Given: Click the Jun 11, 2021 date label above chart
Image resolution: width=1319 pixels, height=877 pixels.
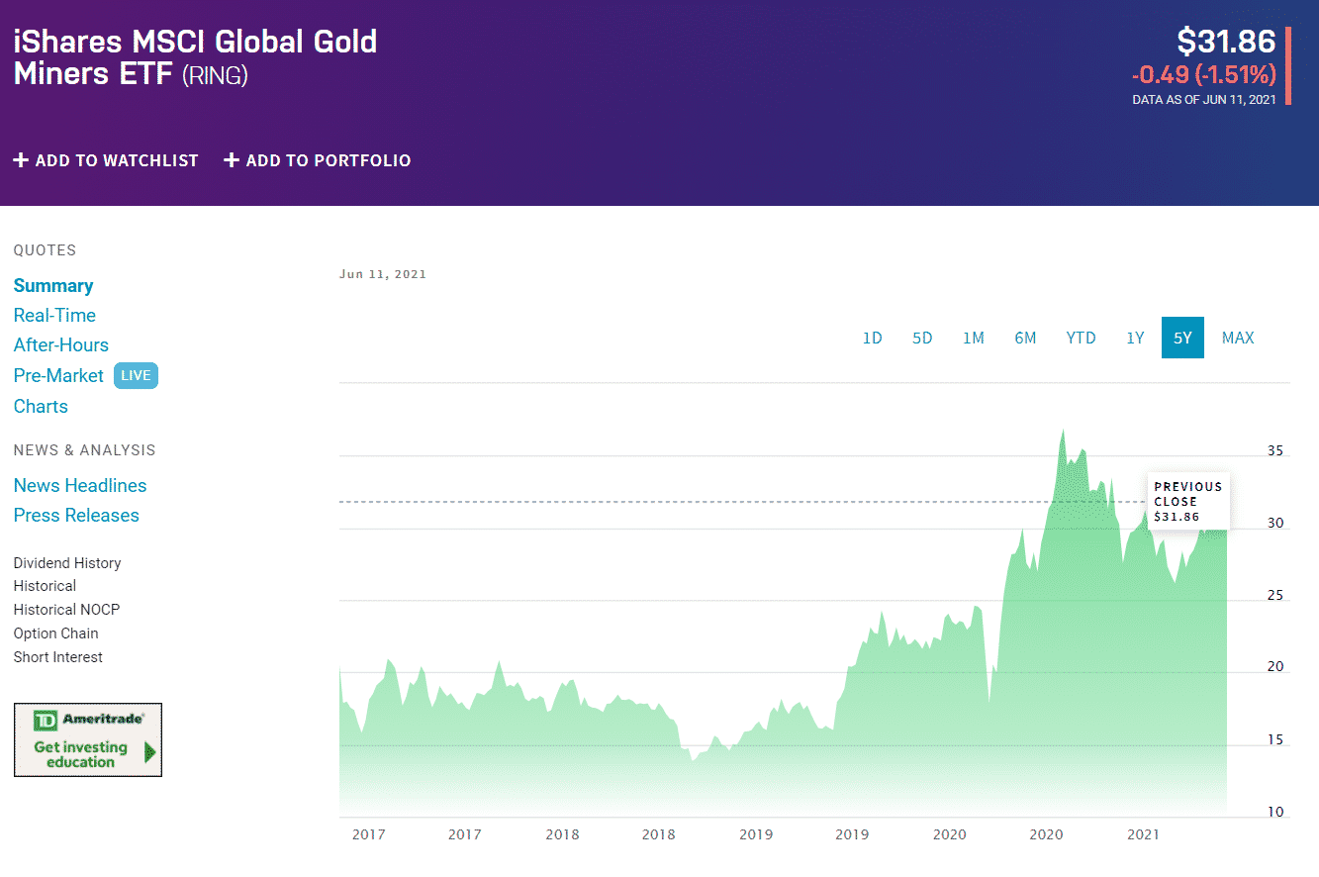Looking at the screenshot, I should pos(383,274).
